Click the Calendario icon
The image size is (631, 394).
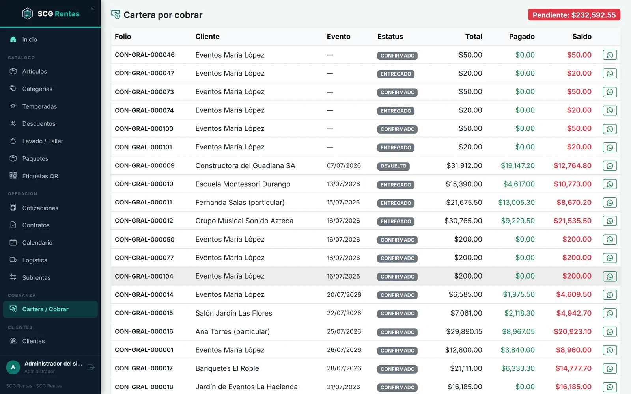point(13,242)
